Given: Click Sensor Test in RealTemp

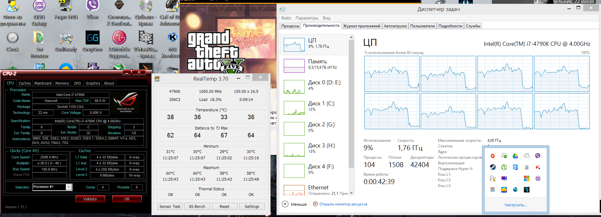Looking at the screenshot, I should click(x=170, y=206).
